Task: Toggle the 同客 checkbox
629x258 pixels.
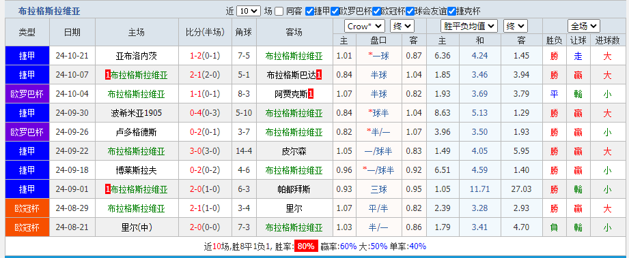Action: point(279,11)
